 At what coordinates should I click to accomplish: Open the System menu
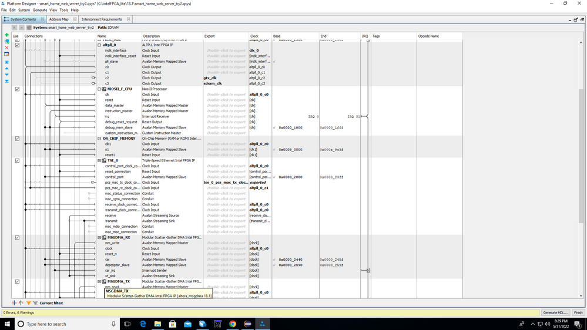24,10
